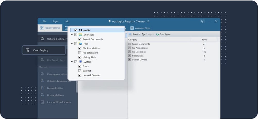Viewport: 258px width, 119px height.
Task: Collapse the Files tree node arrow
Action: [x=72, y=44]
